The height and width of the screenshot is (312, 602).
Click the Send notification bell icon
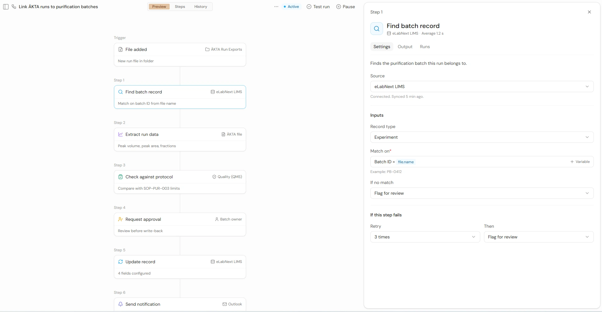121,304
